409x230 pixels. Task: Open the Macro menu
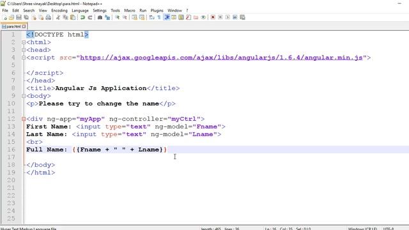[x=130, y=10]
